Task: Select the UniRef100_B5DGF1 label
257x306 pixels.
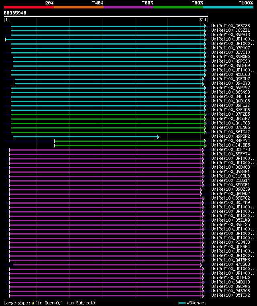Action: point(230,185)
